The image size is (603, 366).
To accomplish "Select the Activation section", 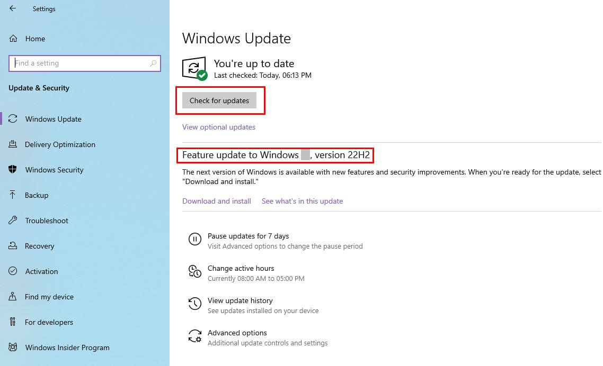I will coord(41,271).
